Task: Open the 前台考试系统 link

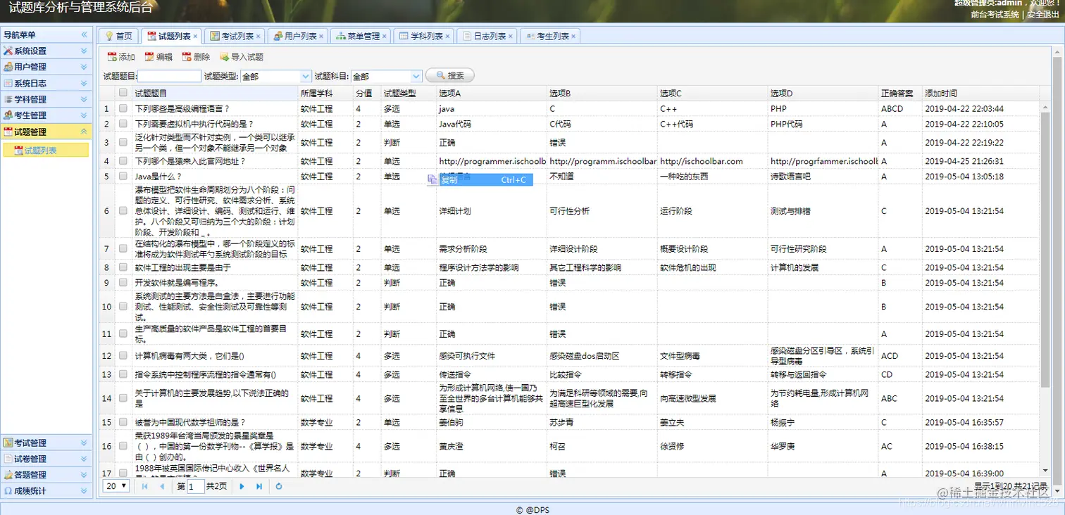Action: coord(995,14)
